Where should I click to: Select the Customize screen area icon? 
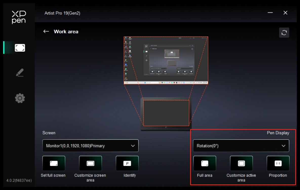click(90, 163)
